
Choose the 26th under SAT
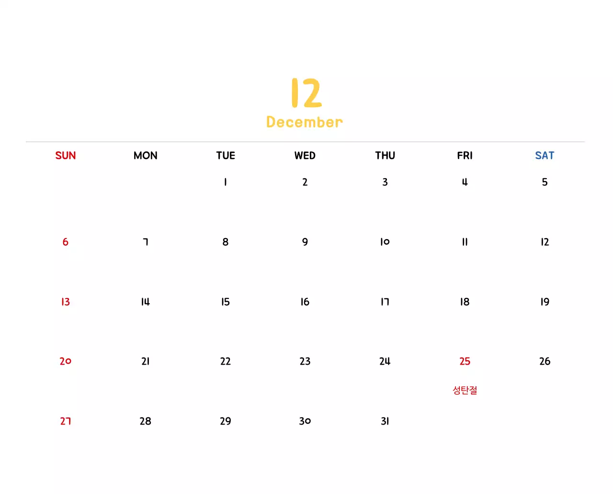(x=545, y=361)
